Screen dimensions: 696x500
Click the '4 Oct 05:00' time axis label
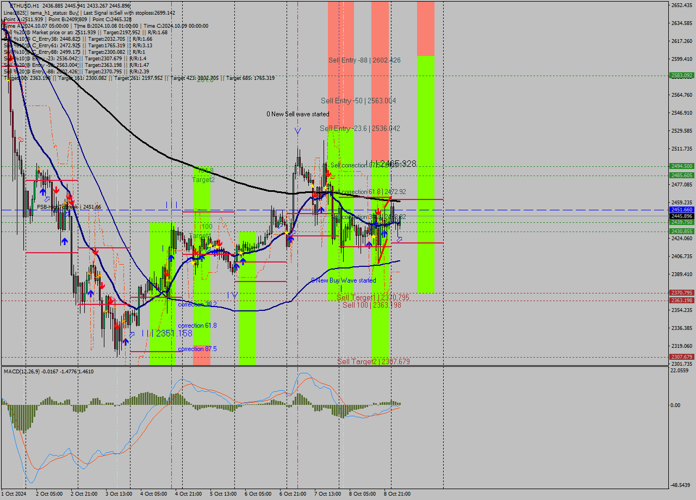pyautogui.click(x=154, y=494)
